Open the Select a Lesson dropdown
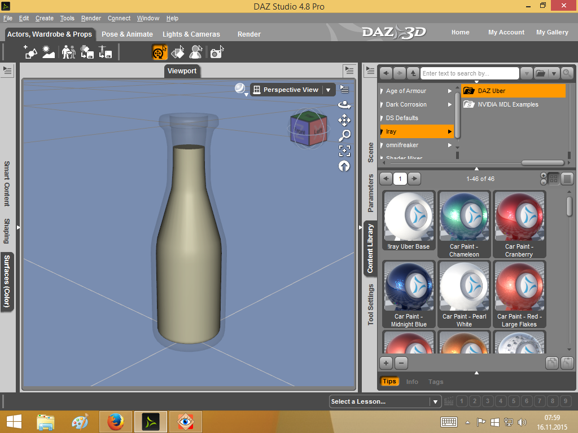The height and width of the screenshot is (433, 578). [435, 401]
